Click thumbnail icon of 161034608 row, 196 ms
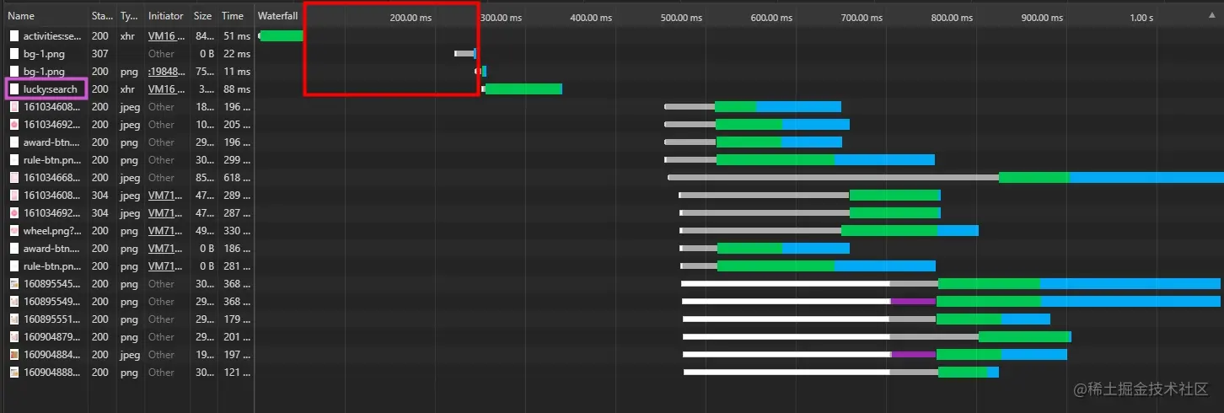The image size is (1224, 413). (x=14, y=107)
